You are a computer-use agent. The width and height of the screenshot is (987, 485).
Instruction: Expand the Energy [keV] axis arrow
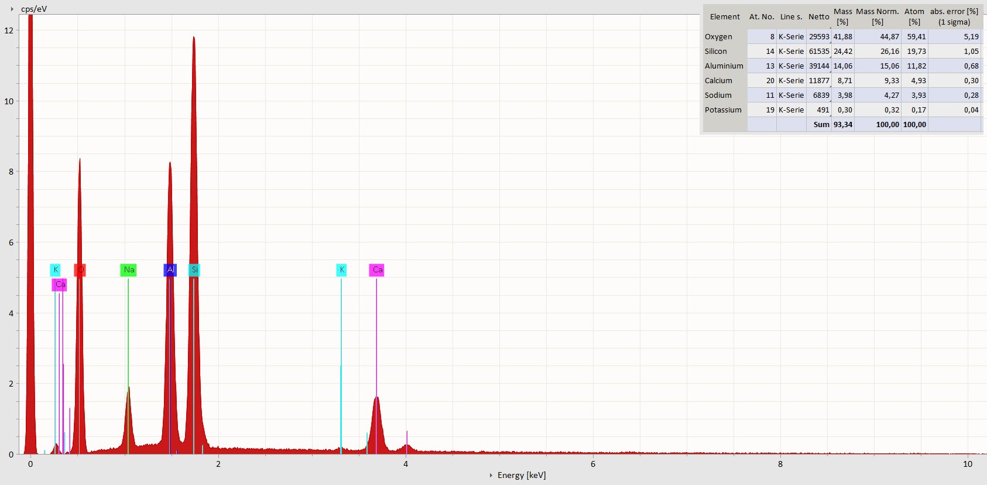[491, 475]
